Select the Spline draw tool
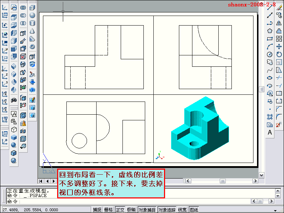This screenshot has width=284, height=213. click(x=270, y=70)
